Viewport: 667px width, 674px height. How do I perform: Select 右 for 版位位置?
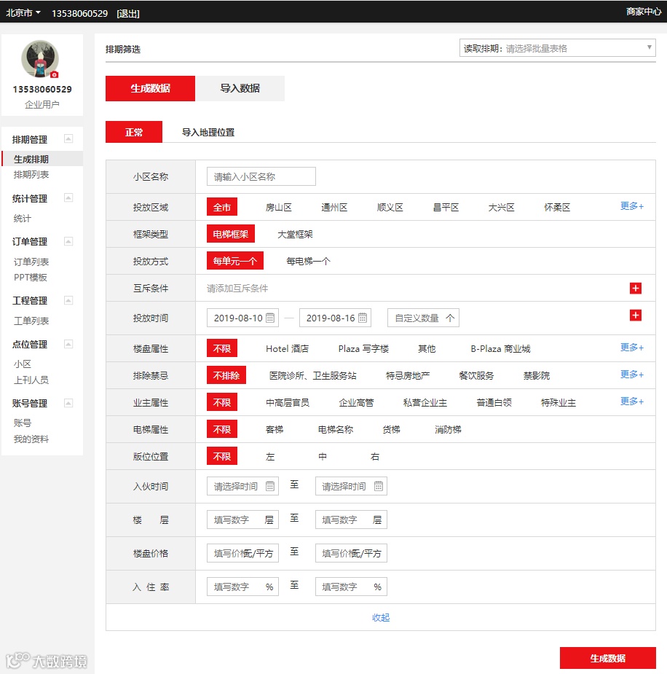pyautogui.click(x=374, y=456)
